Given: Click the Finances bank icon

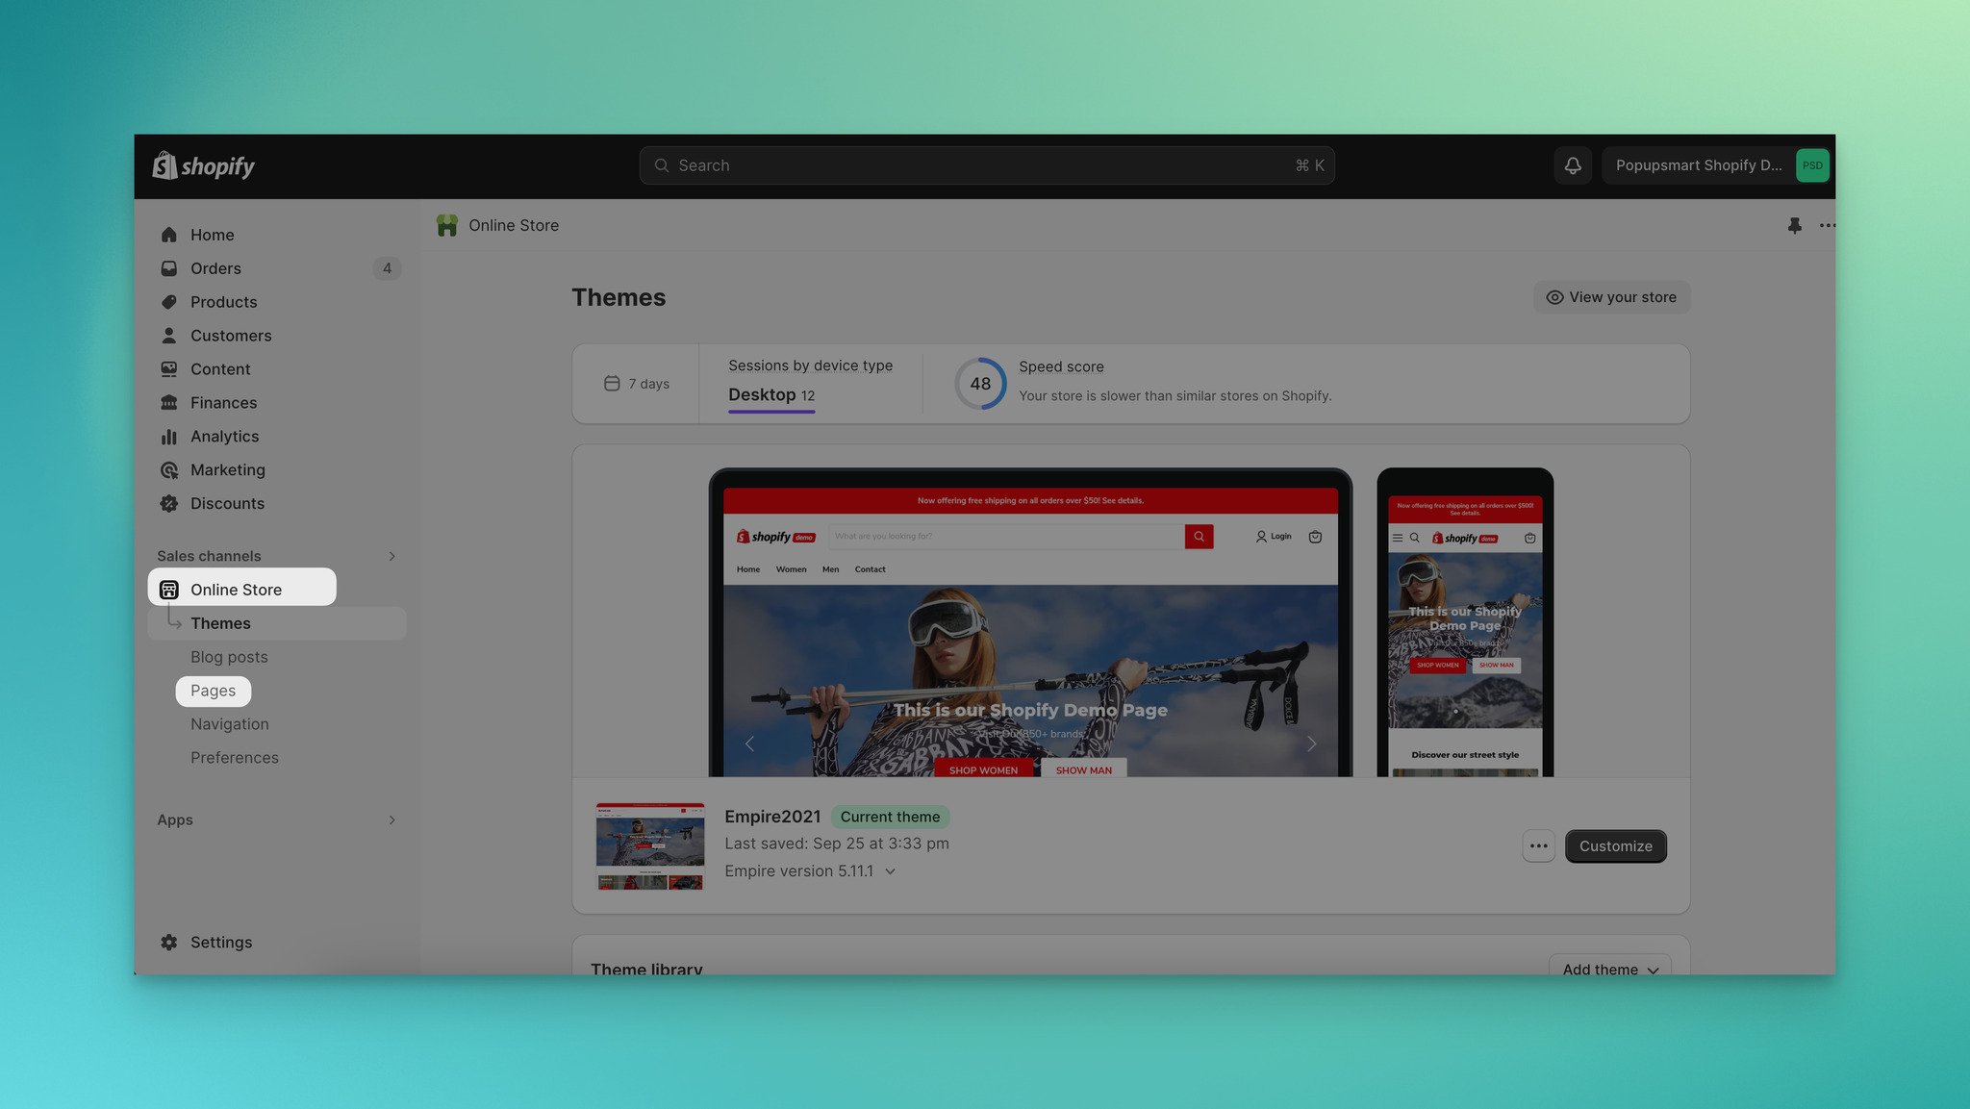Looking at the screenshot, I should (x=169, y=403).
